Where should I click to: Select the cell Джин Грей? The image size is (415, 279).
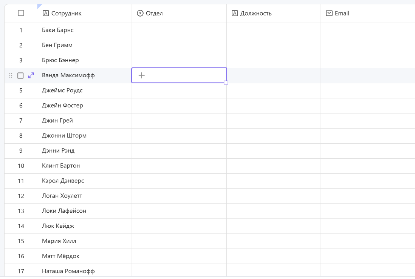click(85, 121)
